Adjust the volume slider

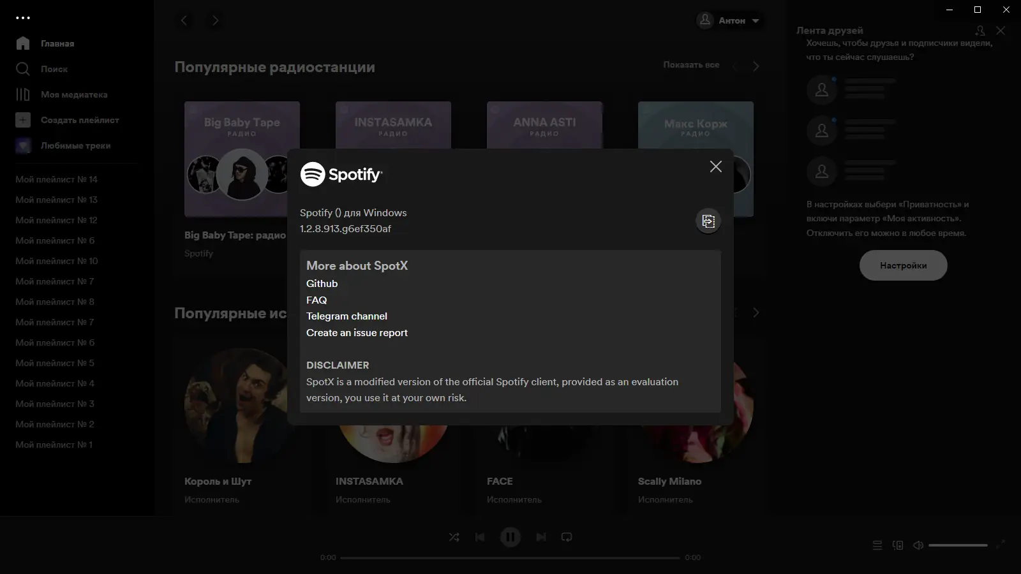click(958, 545)
